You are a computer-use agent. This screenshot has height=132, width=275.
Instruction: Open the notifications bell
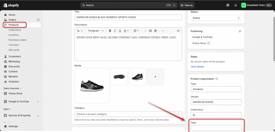[236, 5]
